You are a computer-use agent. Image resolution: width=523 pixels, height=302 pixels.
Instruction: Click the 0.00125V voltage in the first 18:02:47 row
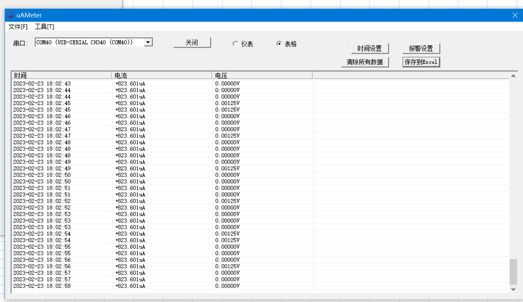click(227, 136)
